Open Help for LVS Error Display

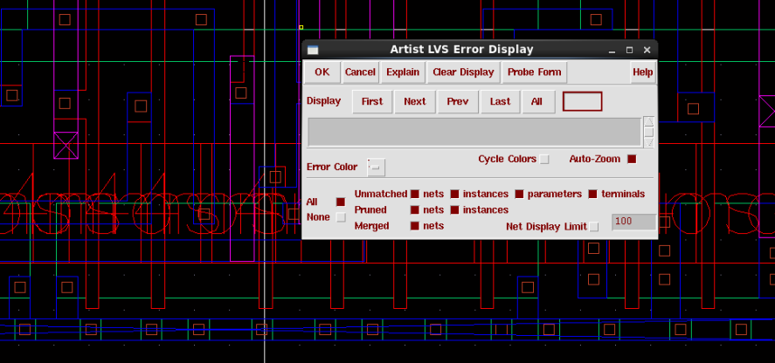pos(642,72)
